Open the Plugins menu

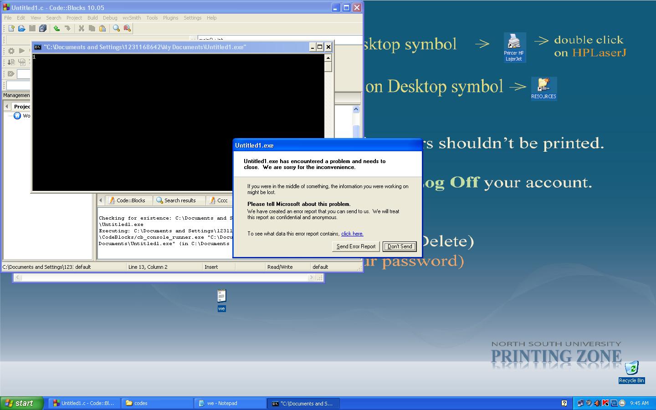point(170,18)
